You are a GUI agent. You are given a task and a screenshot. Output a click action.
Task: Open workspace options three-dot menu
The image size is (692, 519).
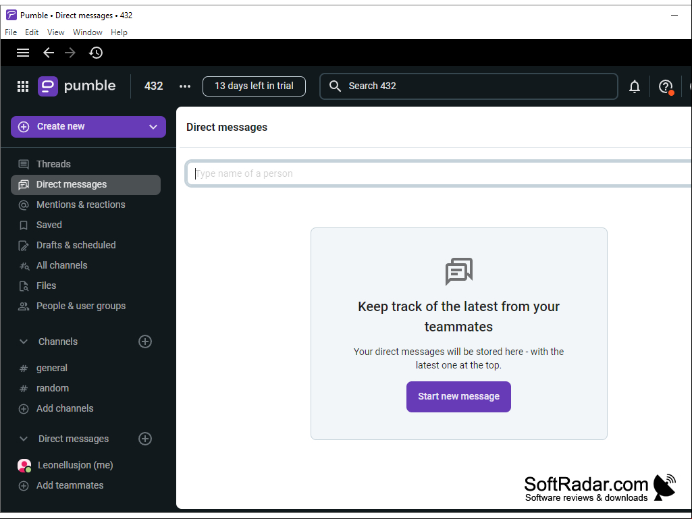[185, 86]
